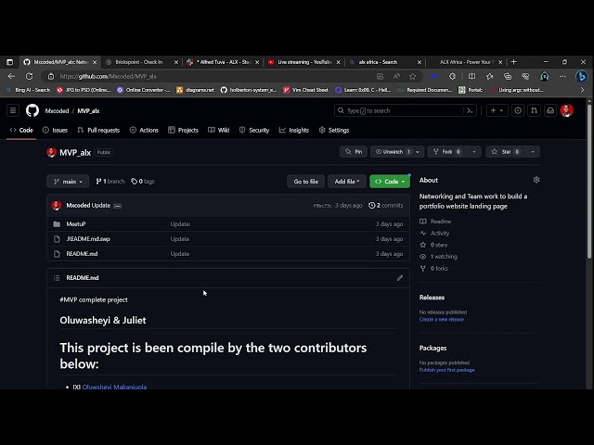Open the Activity link in About
Viewport: 594px width, 445px height.
439,234
